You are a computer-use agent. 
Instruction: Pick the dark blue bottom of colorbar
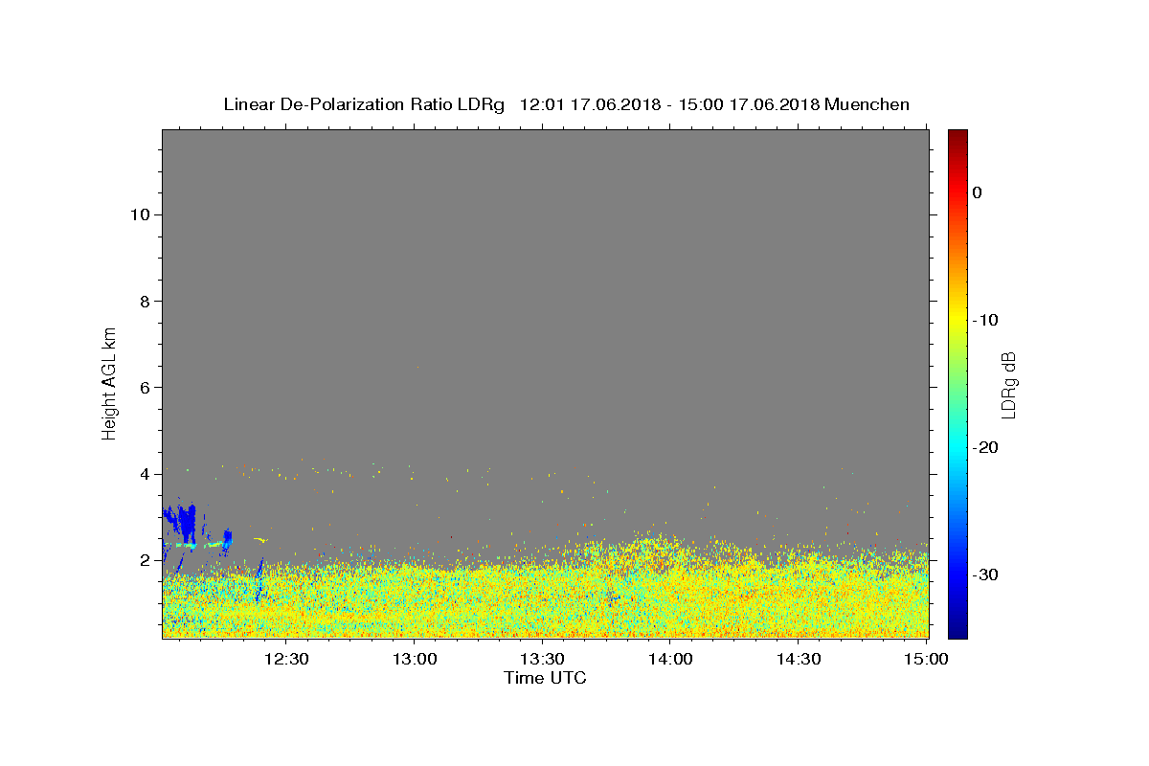[x=957, y=630]
